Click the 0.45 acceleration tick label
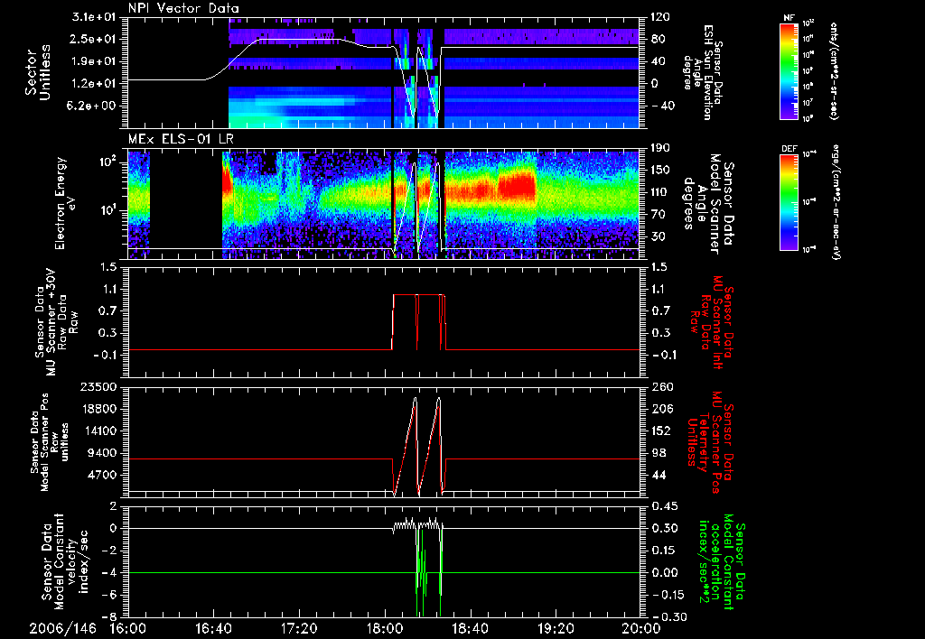Screen dimensions: 925x639 [663, 506]
